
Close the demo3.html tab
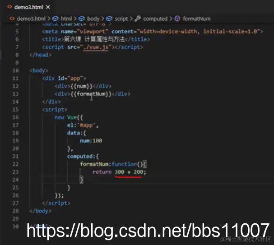point(48,7)
